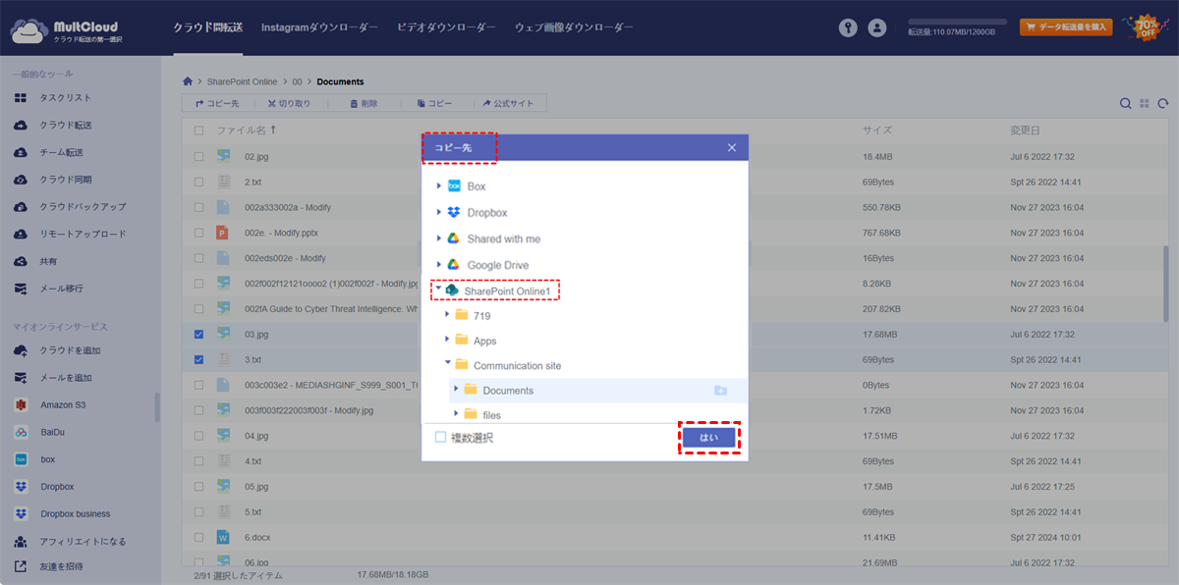
Task: Click SharePoint Online in breadcrumb
Action: (x=242, y=81)
